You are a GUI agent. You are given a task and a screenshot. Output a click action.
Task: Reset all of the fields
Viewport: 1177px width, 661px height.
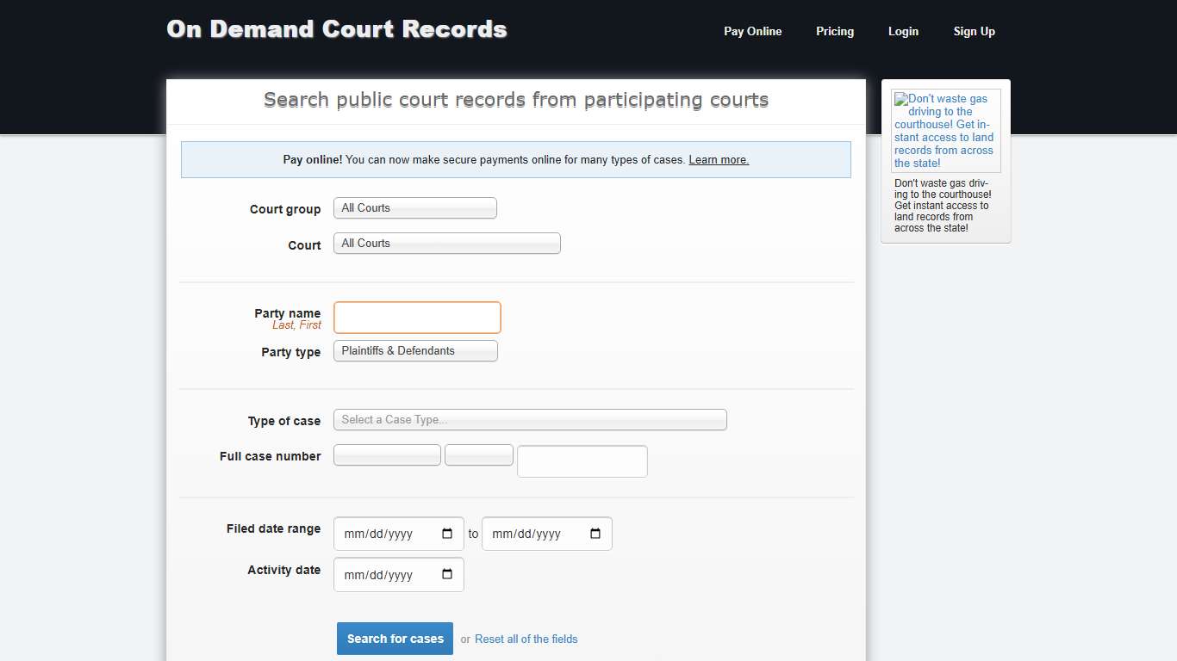526,639
